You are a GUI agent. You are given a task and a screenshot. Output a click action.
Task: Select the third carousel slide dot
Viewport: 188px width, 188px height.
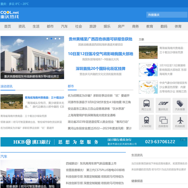[55, 39]
